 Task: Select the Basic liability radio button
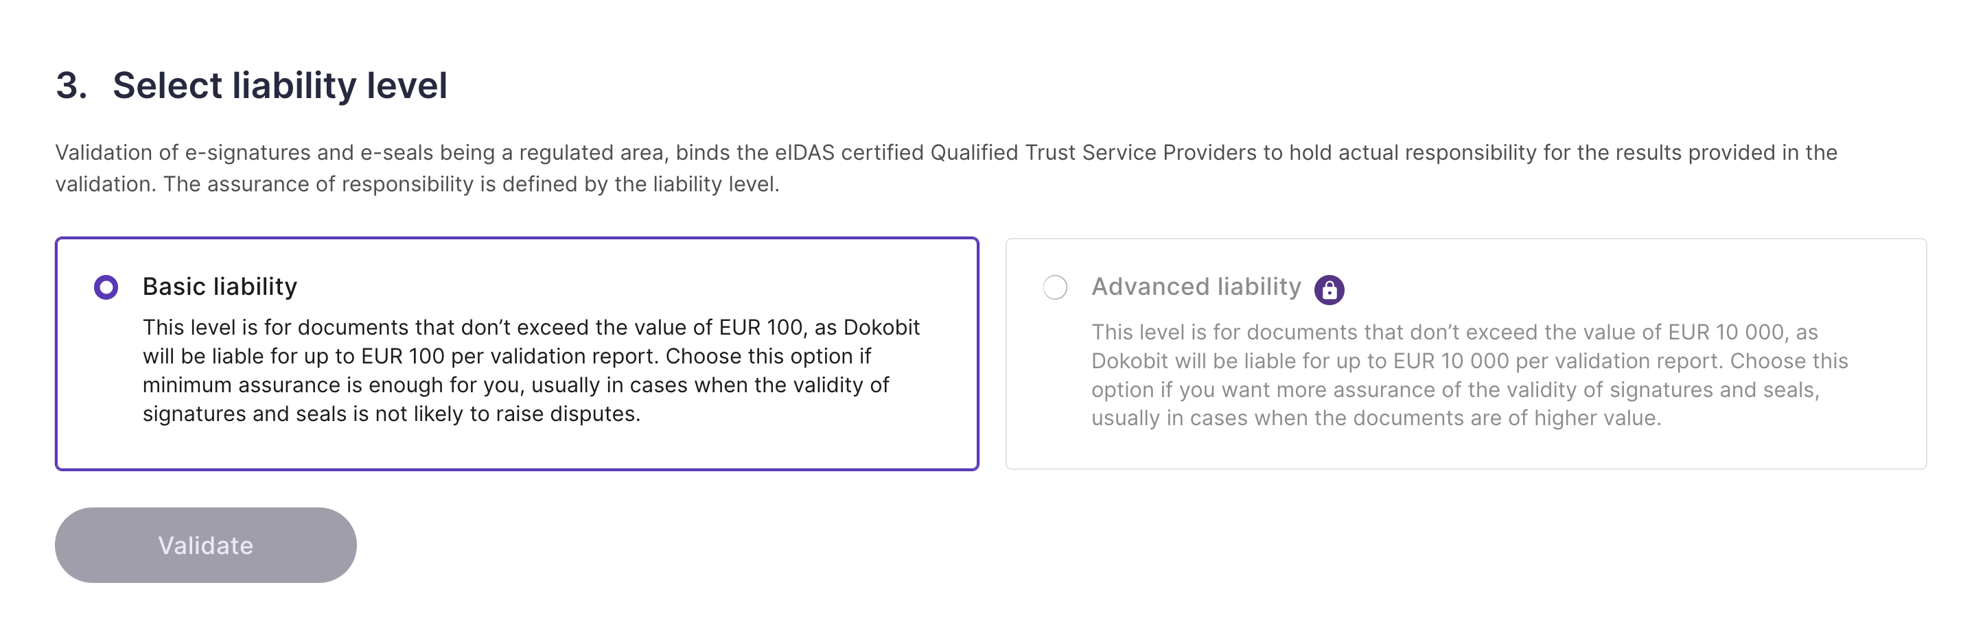tap(106, 287)
